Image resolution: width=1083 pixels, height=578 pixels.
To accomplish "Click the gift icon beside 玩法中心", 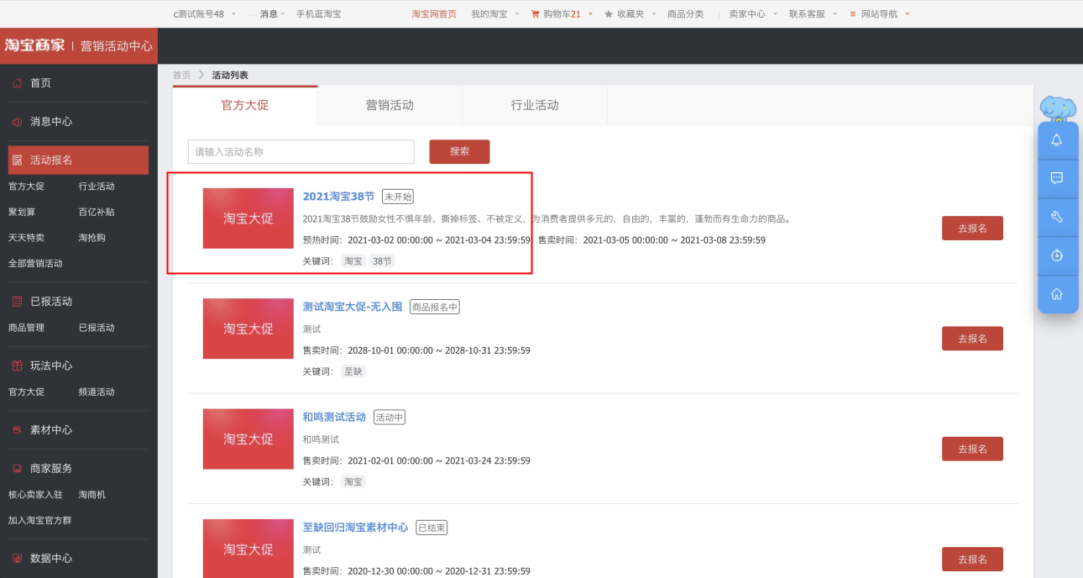I will pos(17,365).
